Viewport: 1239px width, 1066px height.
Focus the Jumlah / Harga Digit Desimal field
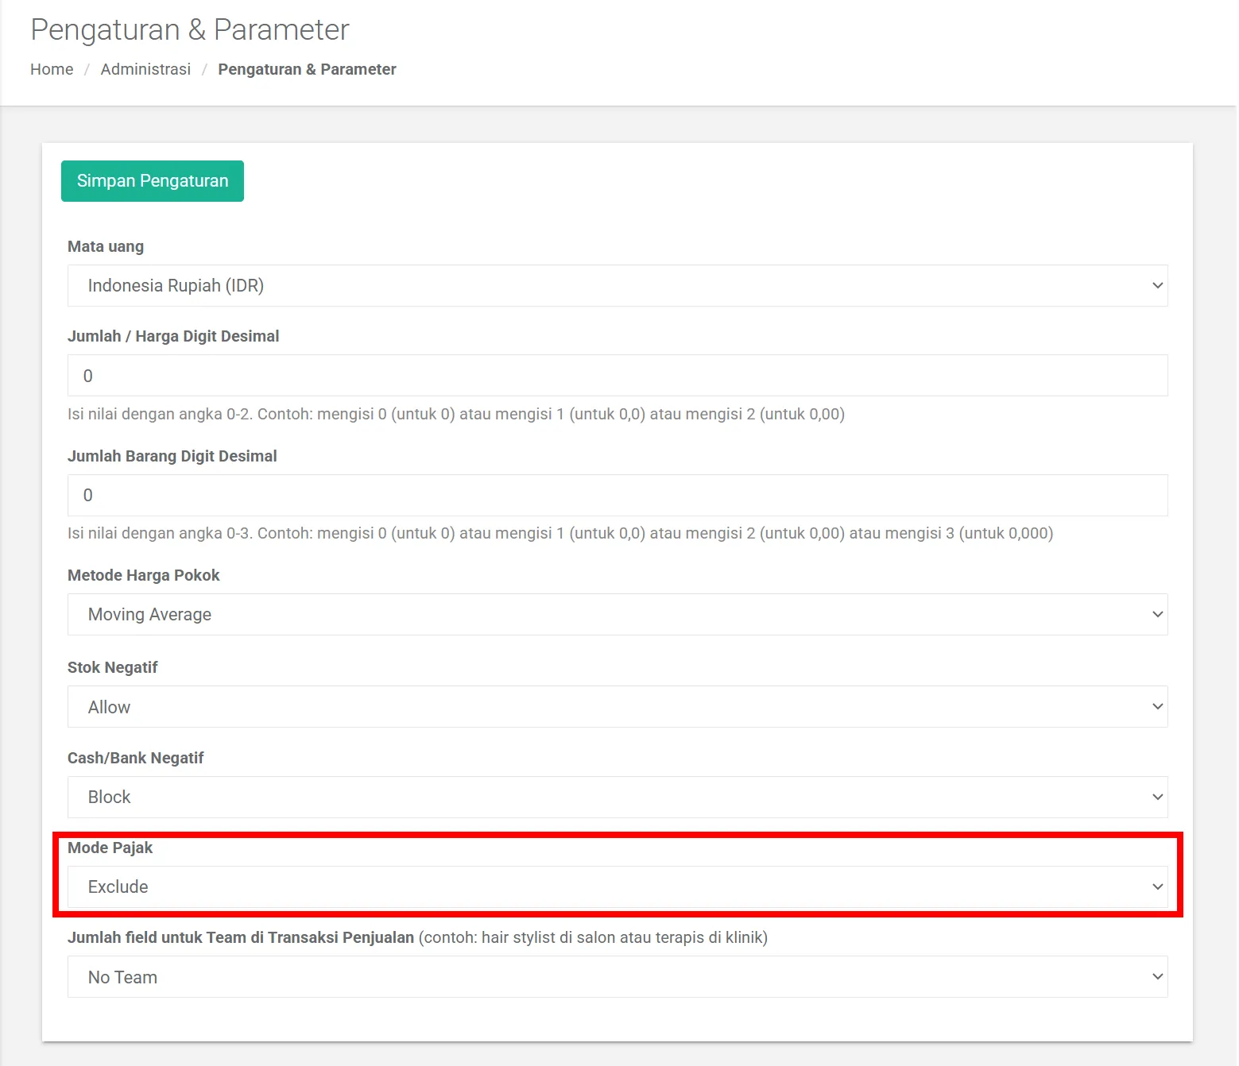tap(618, 376)
